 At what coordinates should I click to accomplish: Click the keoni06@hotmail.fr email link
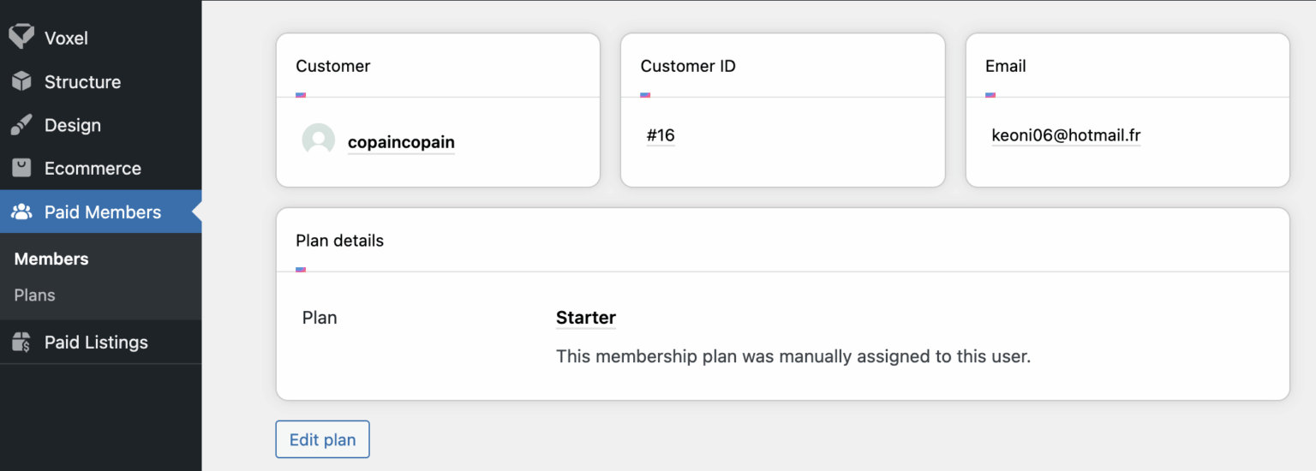pos(1066,135)
